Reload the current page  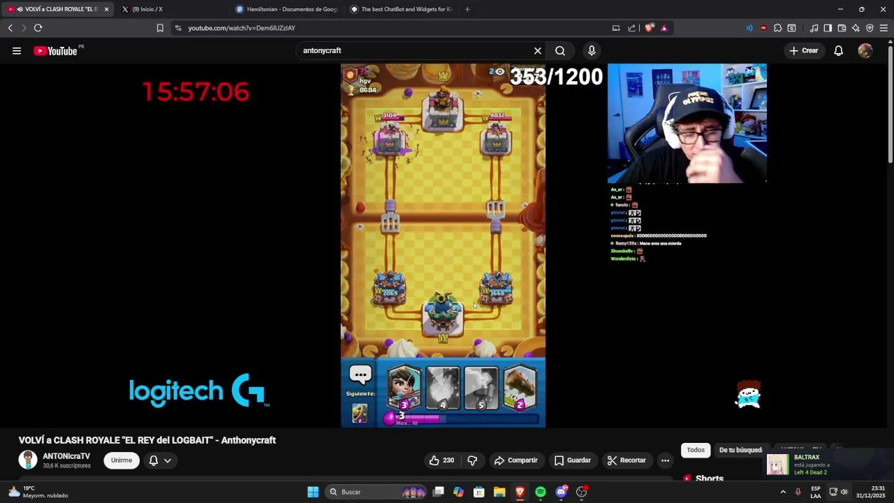tap(38, 28)
